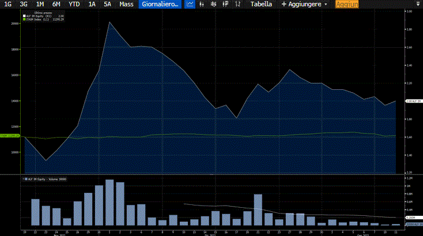
Task: Click the orange Aggiun button
Action: [x=346, y=4]
